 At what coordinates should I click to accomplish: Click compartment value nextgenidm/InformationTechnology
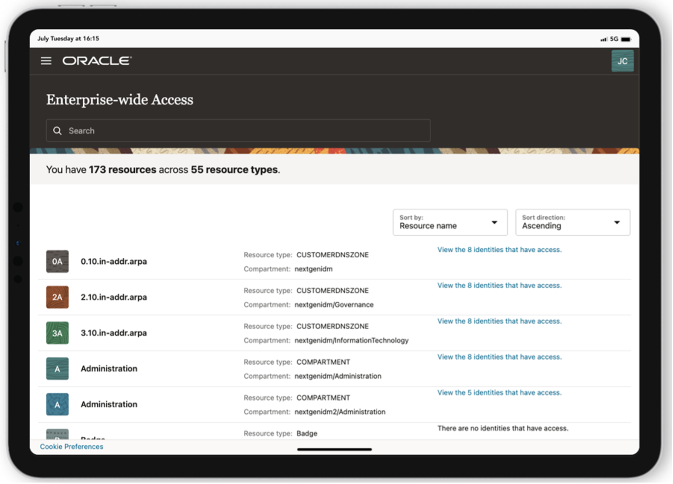point(352,341)
